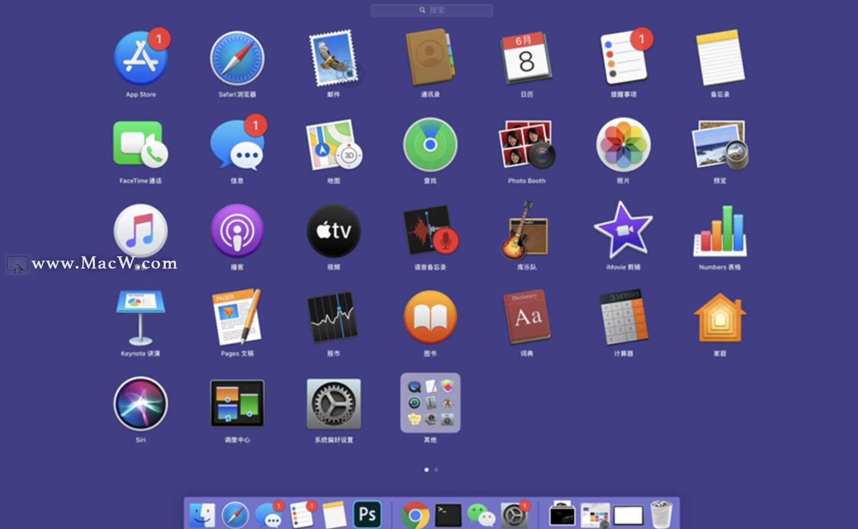Open Reminders in the Launchpad grid
Image resolution: width=858 pixels, height=529 pixels.
coord(624,57)
